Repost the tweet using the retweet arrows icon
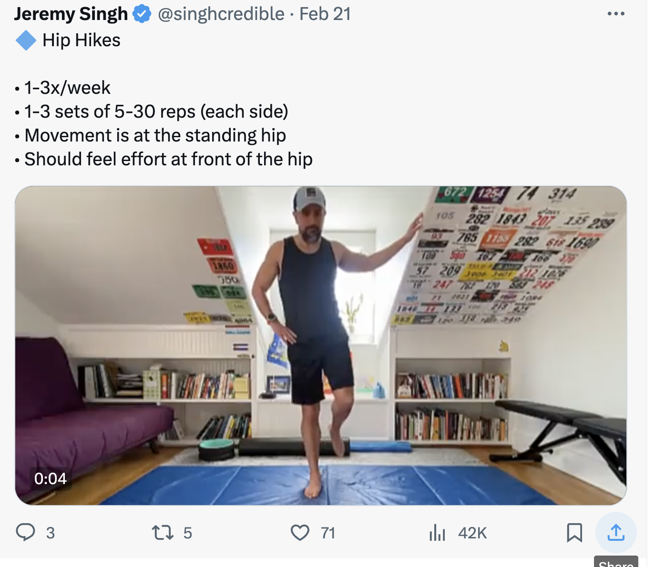Image resolution: width=655 pixels, height=567 pixels. [x=163, y=532]
